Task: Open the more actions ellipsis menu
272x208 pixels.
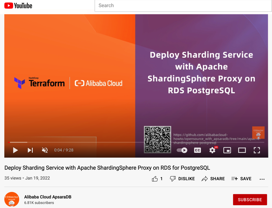Action: (x=262, y=179)
